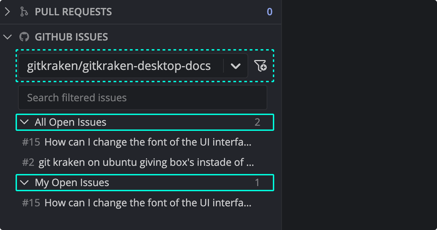Click the GitHub octocat icon

coord(25,37)
